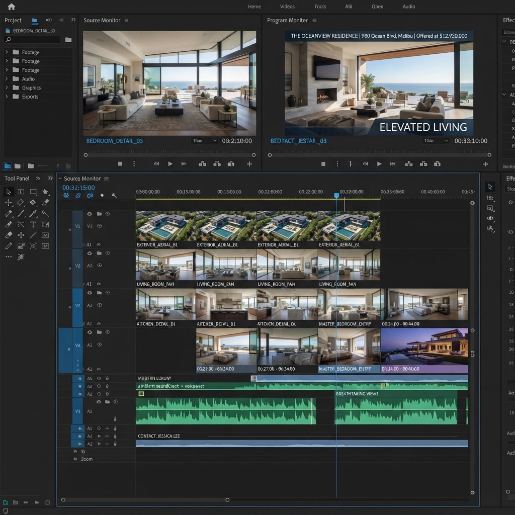
Task: Select the Type (T) tool
Action: (33, 225)
